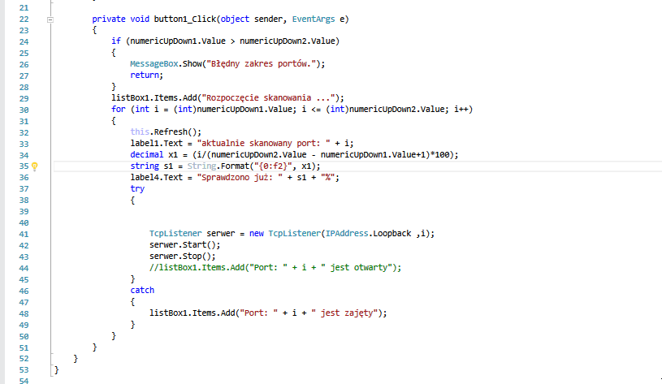Image resolution: width=662 pixels, height=384 pixels.
Task: Click the EventArgs type in the method signature
Action: (x=314, y=19)
